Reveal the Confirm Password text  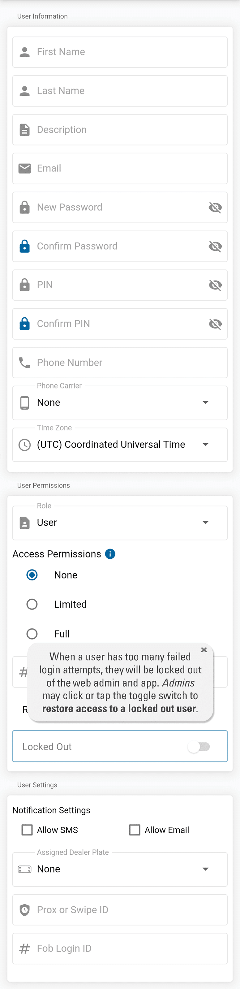[x=215, y=246]
